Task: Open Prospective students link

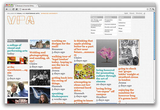Action: click(x=108, y=21)
